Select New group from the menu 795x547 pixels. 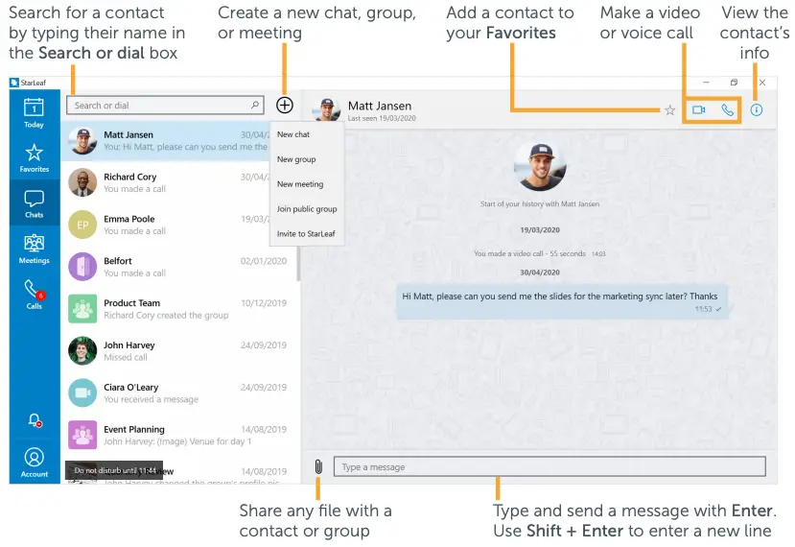pyautogui.click(x=296, y=159)
